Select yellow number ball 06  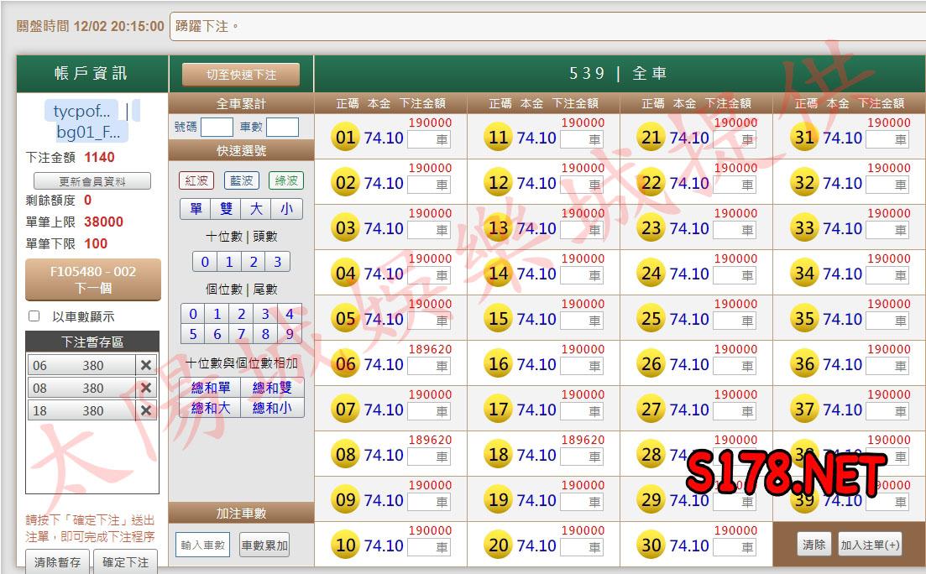pyautogui.click(x=346, y=364)
